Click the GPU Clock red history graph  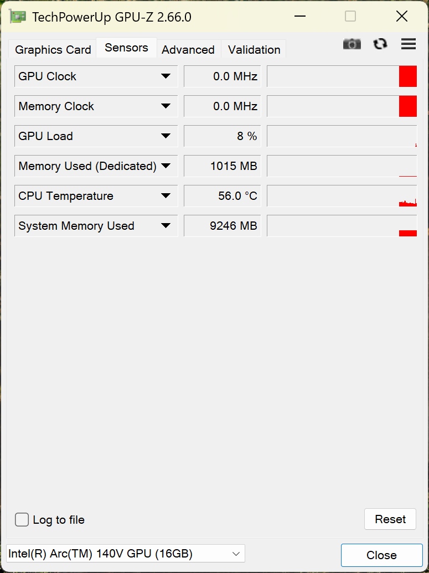point(342,76)
